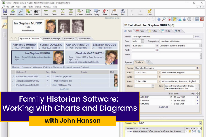Open the Internet menu
The image size is (206, 137).
[x=38, y=7]
